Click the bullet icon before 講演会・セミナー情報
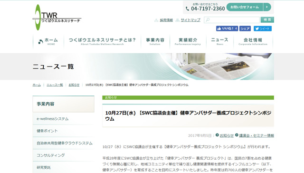 [x=237, y=135]
